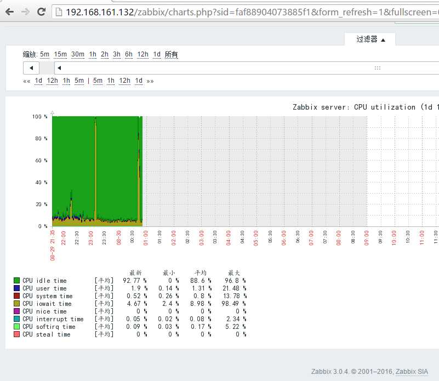Zoom graph to 30m
This screenshot has width=439, height=381.
coord(78,54)
